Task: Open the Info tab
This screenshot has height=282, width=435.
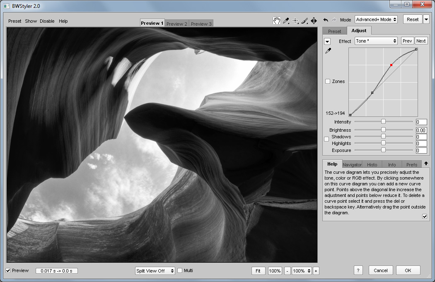Action: point(392,164)
